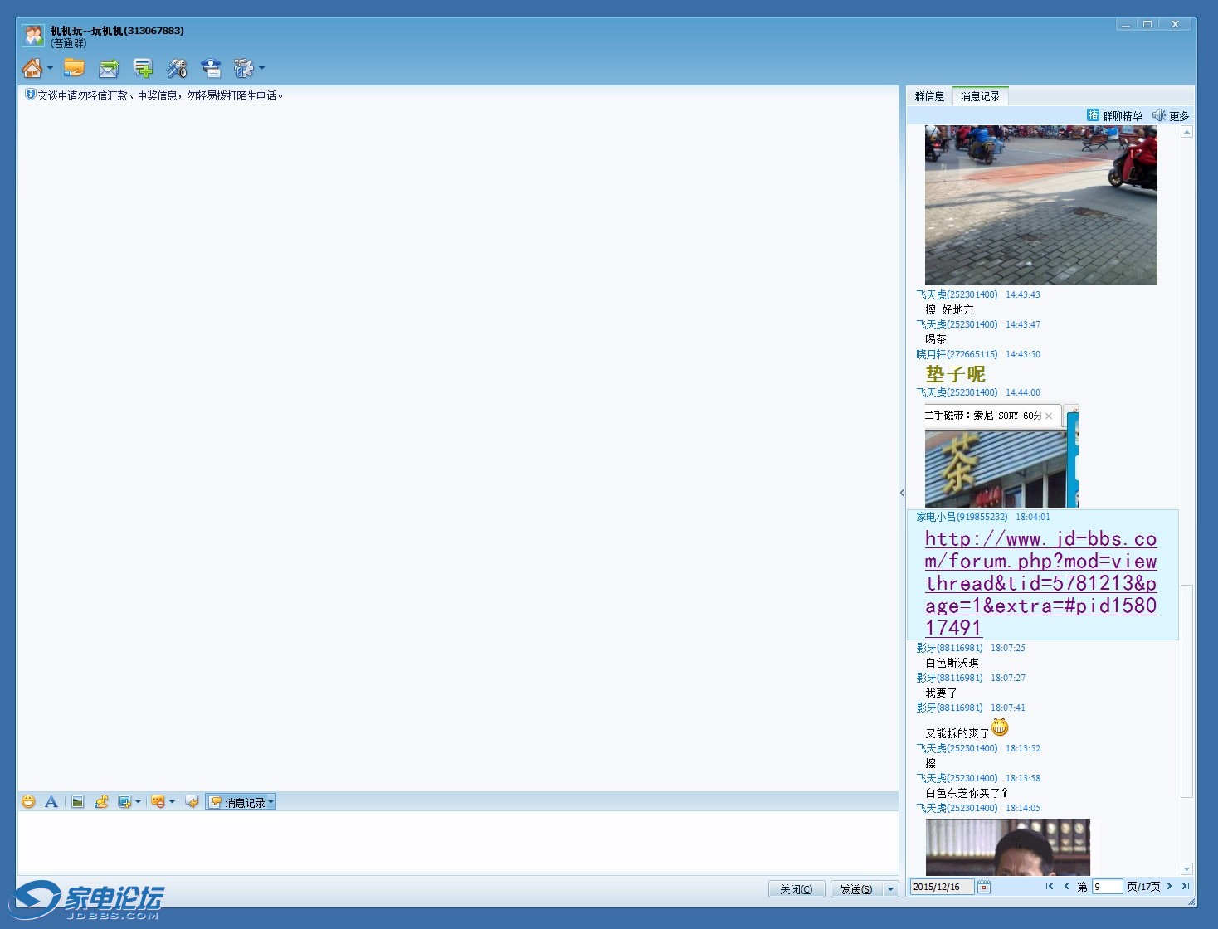Open the tea shop sign image thumbnail
This screenshot has height=929, width=1218.
pyautogui.click(x=1001, y=456)
